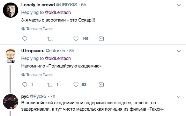Expand options chevron on рус's reply
The height and width of the screenshot is (116, 186).
point(179,97)
